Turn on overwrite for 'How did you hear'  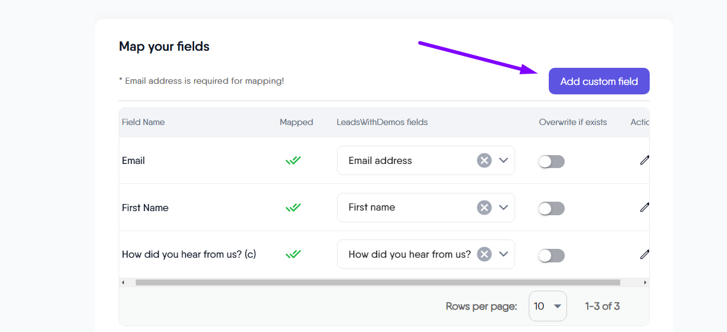[x=552, y=255]
